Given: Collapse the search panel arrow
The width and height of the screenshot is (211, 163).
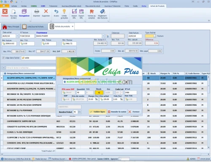Looking at the screenshot, I should click(3, 68).
